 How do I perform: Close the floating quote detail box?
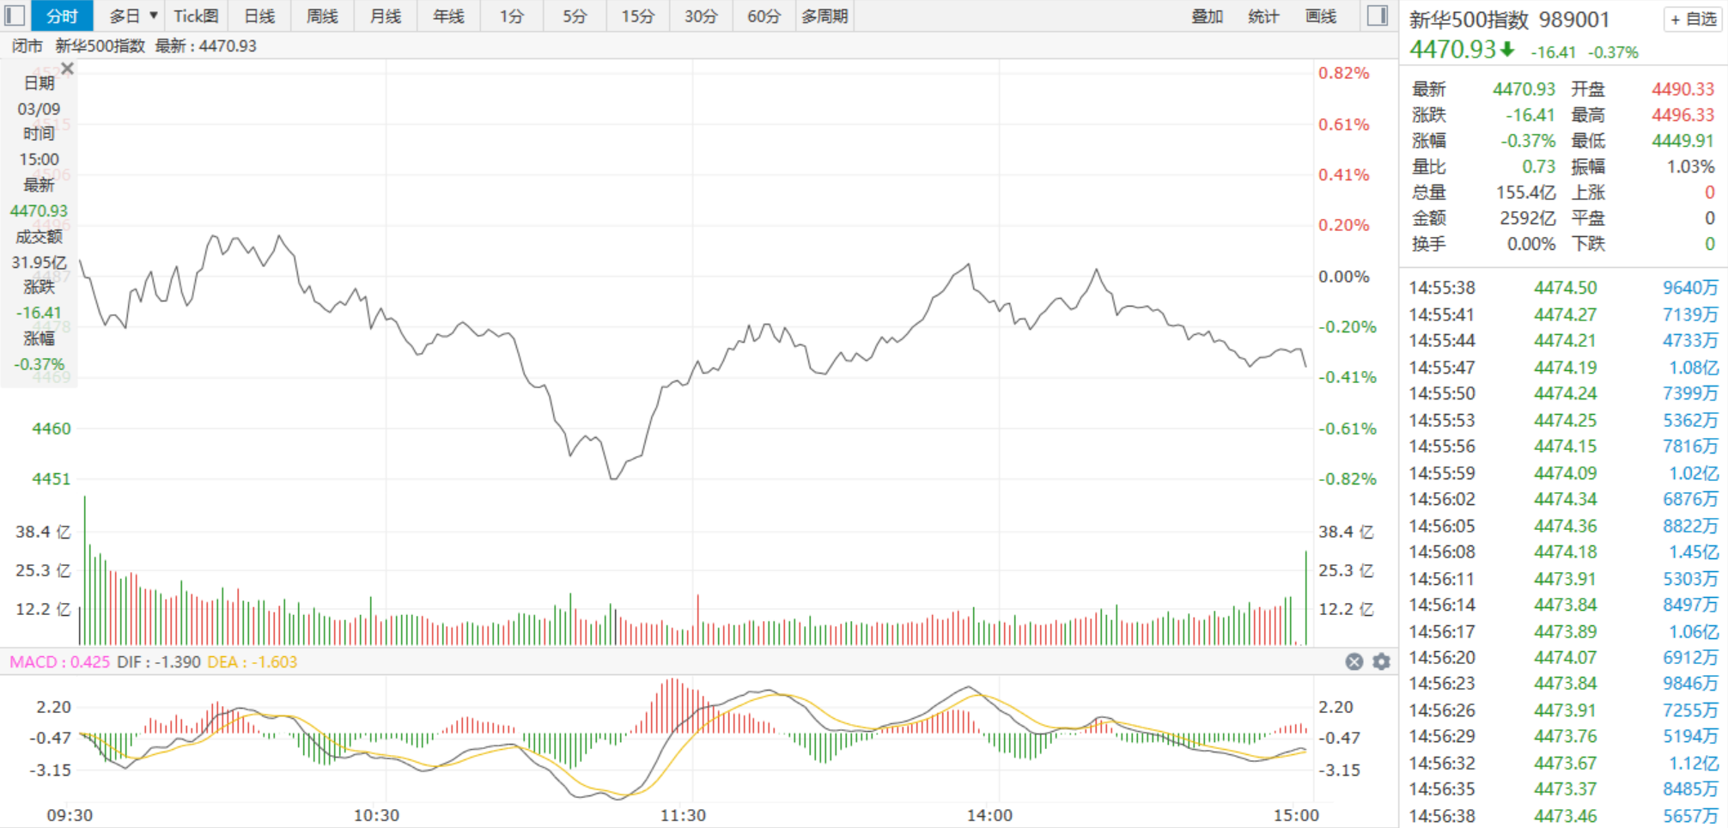(x=67, y=69)
